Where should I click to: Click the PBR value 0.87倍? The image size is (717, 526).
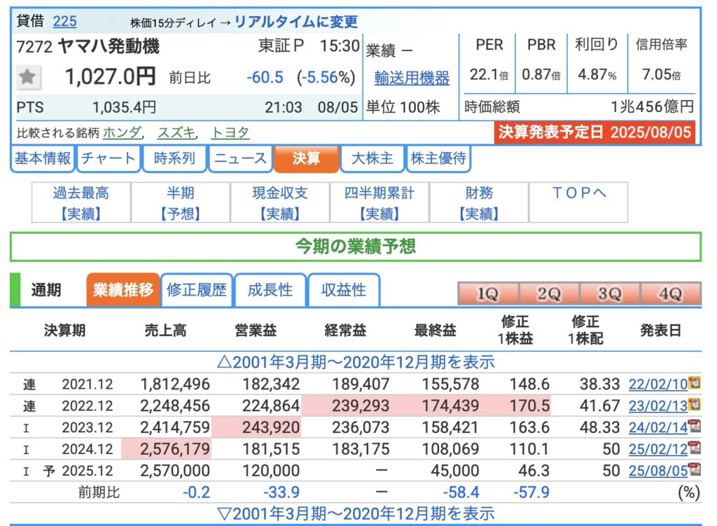pos(541,74)
